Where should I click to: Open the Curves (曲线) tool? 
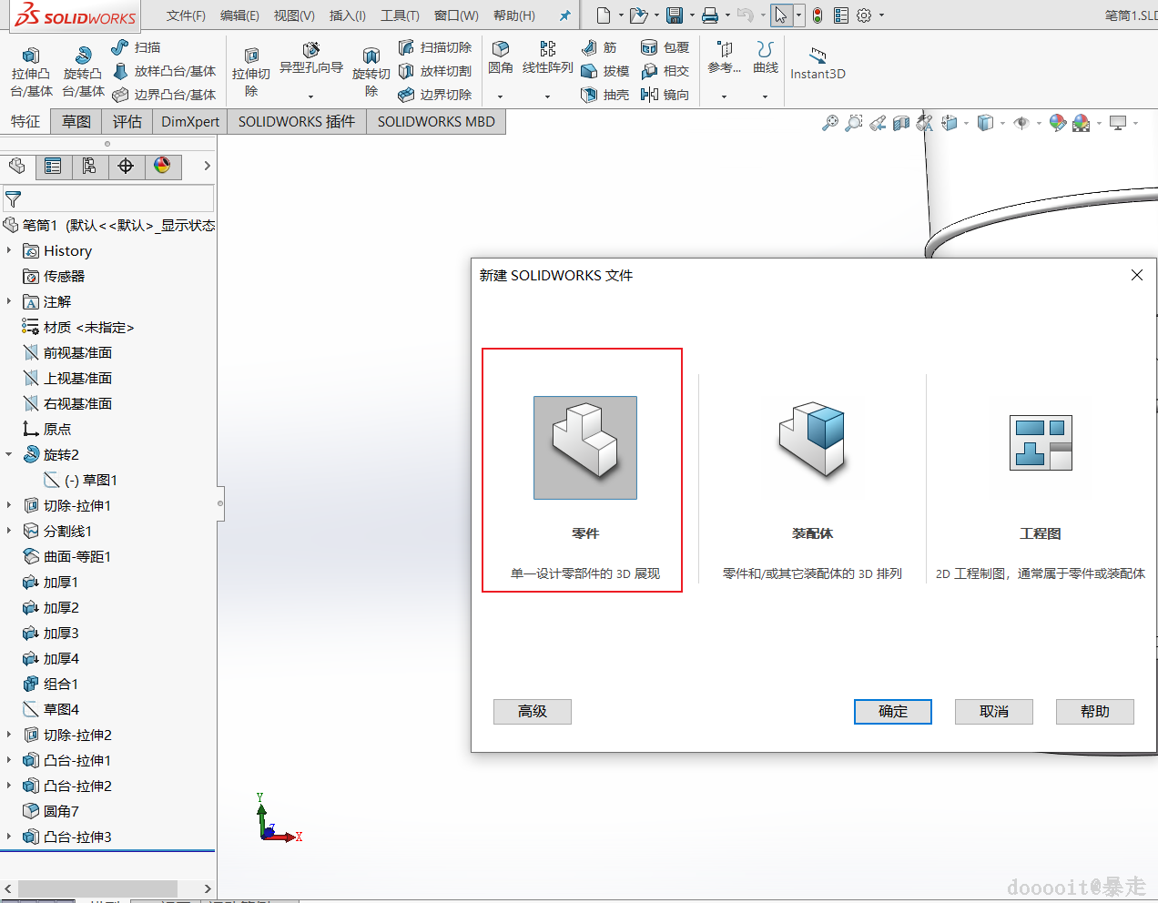766,56
